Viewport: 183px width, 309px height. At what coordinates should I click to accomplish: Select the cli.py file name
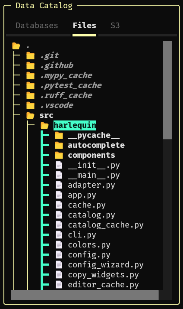pos(82,235)
